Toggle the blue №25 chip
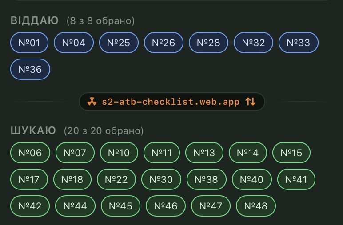 (x=119, y=43)
